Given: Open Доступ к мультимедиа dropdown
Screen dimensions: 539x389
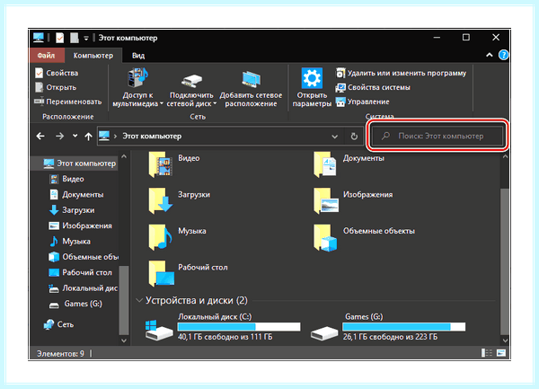Looking at the screenshot, I should click(x=137, y=88).
